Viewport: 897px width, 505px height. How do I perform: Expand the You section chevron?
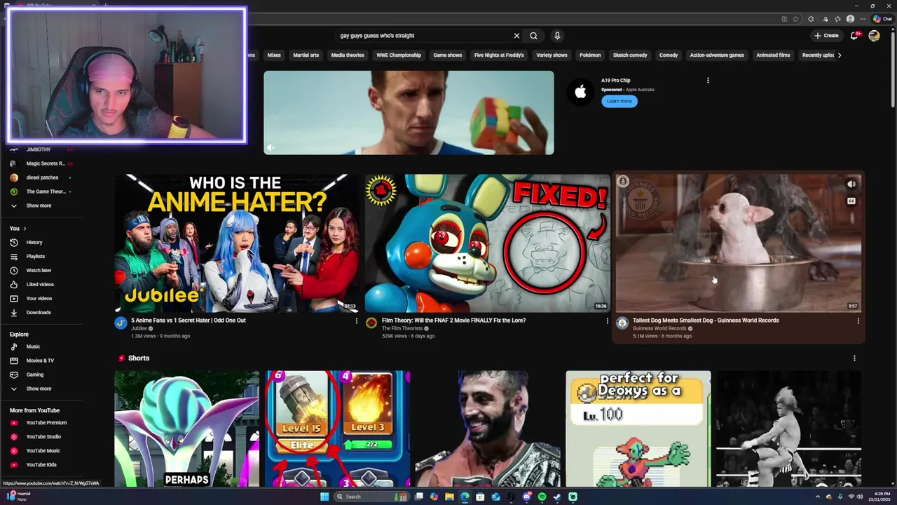[25, 229]
